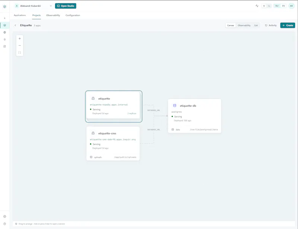Go back using the chevron beside Etiquette
The width and height of the screenshot is (298, 229).
click(x=15, y=25)
